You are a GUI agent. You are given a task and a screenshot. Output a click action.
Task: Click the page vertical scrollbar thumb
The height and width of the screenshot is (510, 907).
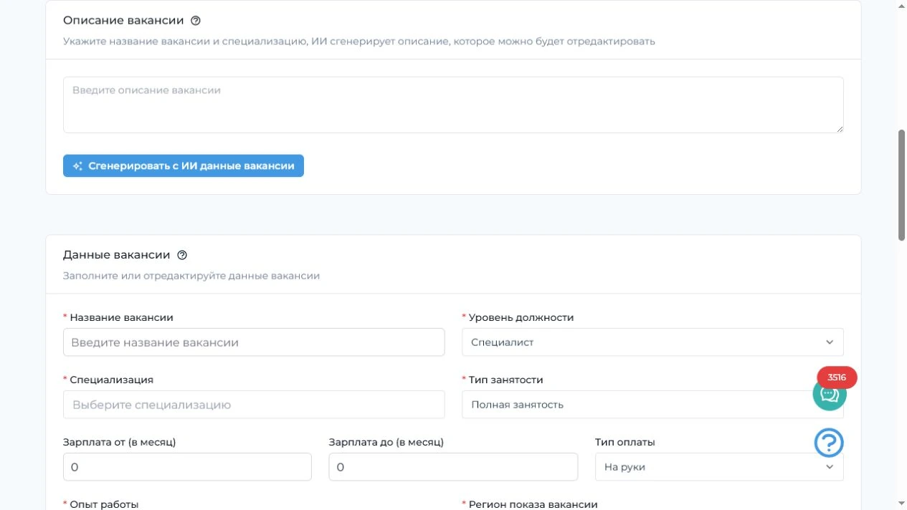[x=901, y=185]
